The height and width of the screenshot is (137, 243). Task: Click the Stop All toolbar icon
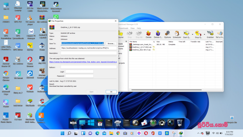pyautogui.click(x=139, y=34)
